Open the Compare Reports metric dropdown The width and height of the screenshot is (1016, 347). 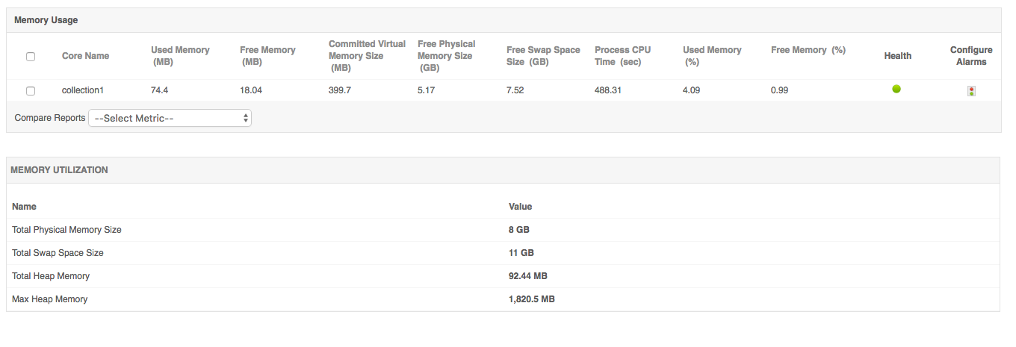[170, 118]
